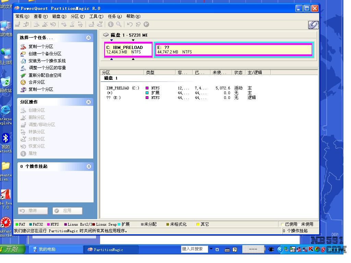Select the C: IBM_PRELOAD partition block in disk map
Viewport: 351px width, 263px height.
[128, 50]
